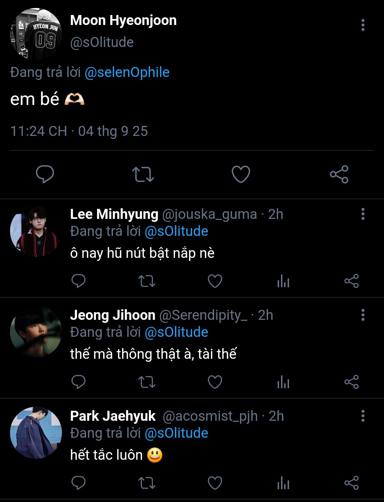The image size is (384, 502).
Task: Retweet Lee Minhyung's reply
Action: (x=147, y=281)
